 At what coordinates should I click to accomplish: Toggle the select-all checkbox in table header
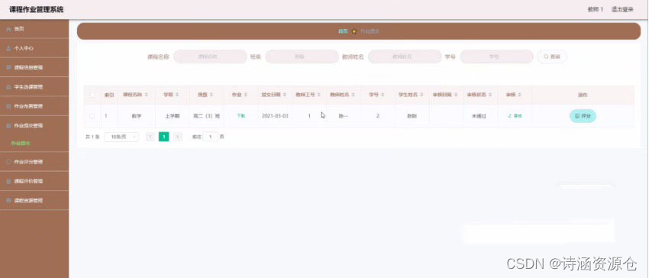pos(92,95)
